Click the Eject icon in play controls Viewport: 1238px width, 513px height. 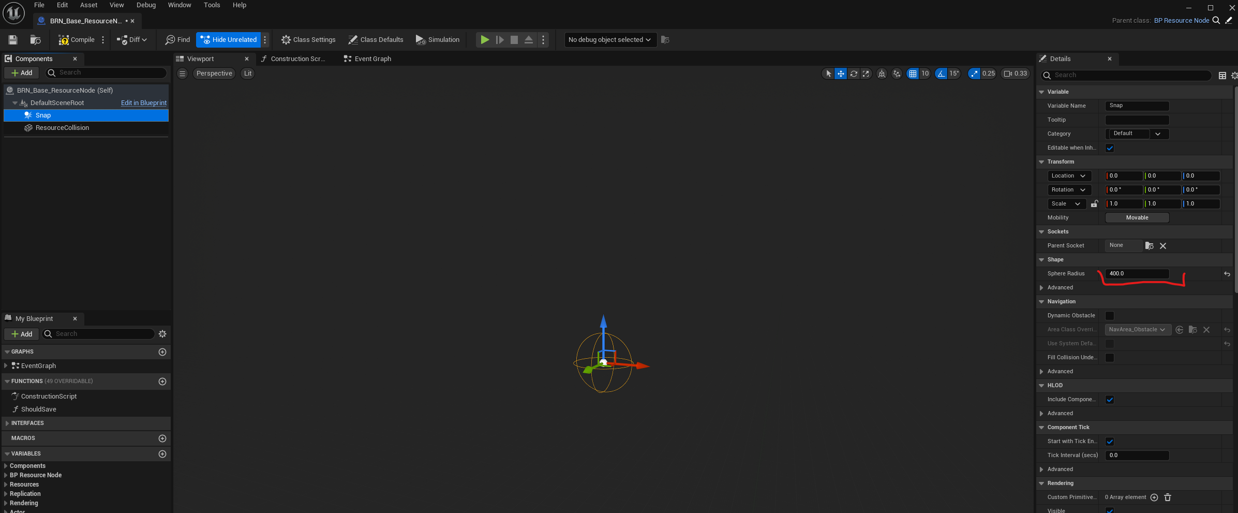pos(529,40)
